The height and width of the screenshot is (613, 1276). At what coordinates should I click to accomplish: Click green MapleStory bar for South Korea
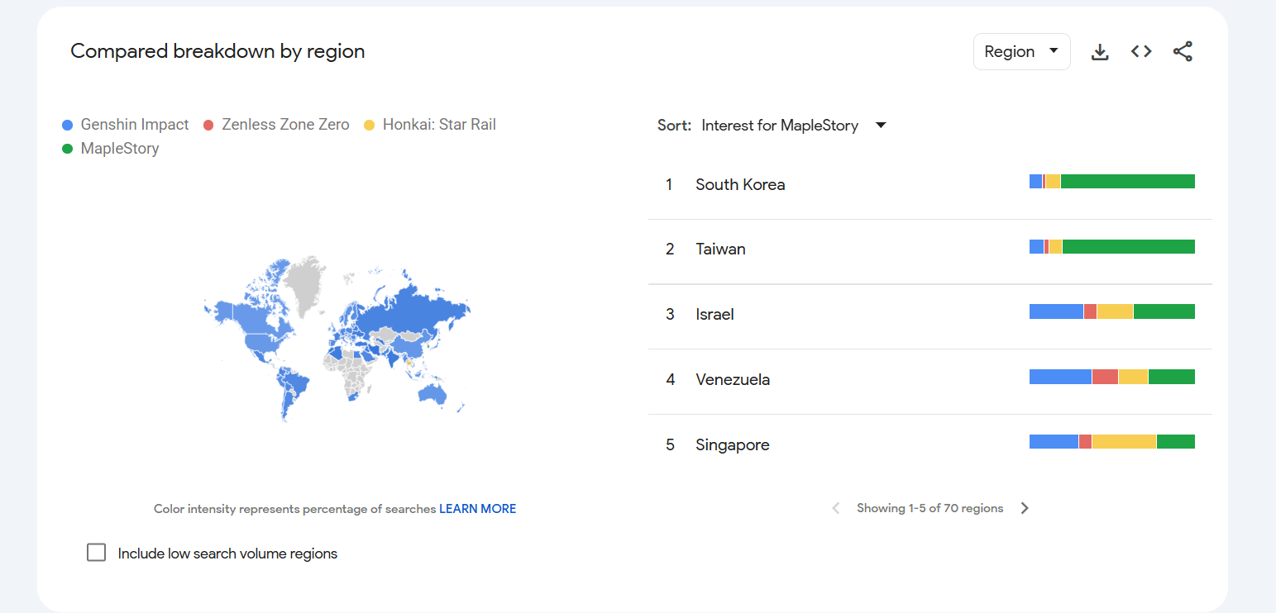point(1128,182)
